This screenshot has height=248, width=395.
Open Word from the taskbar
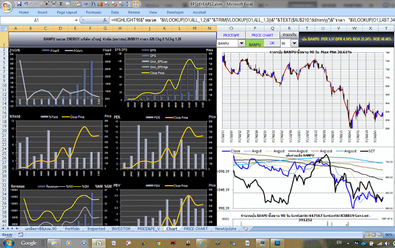click(114, 243)
